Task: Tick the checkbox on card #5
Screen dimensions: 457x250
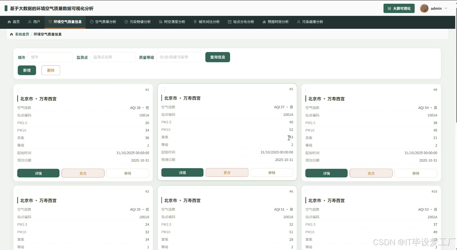Action: tap(163, 89)
